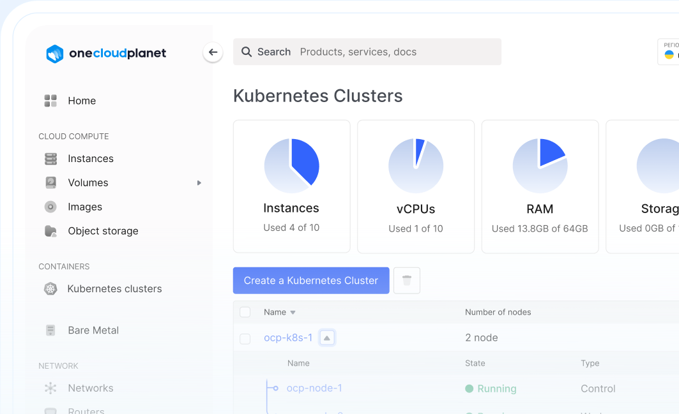Click the RAM card title

pyautogui.click(x=540, y=209)
